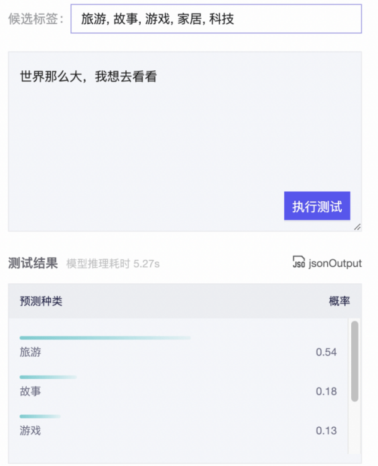The image size is (378, 466).
Task: Click the textarea resize handle icon
Action: pos(357,227)
